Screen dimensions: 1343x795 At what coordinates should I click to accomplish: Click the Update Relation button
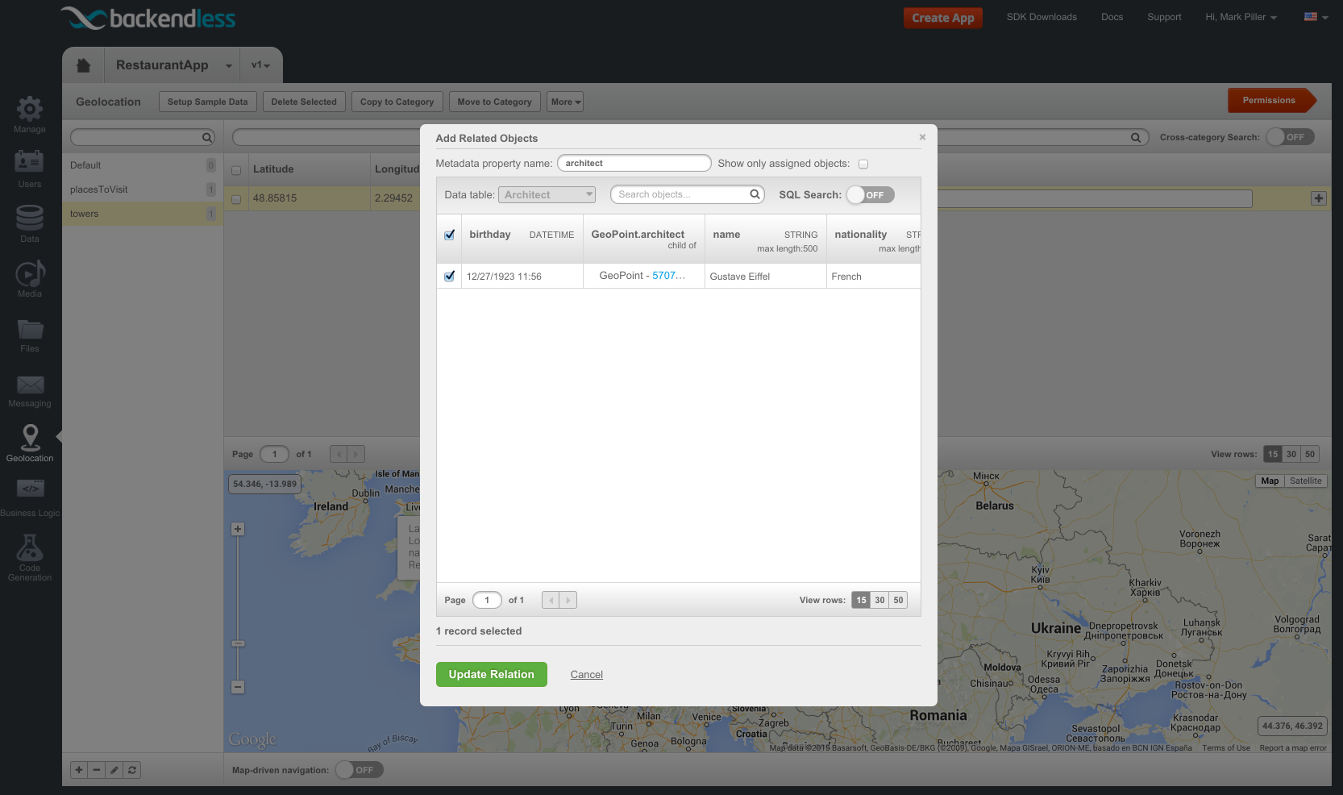click(x=492, y=675)
